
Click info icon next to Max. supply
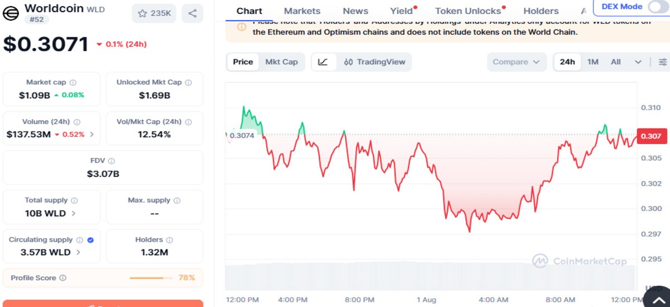pos(177,200)
